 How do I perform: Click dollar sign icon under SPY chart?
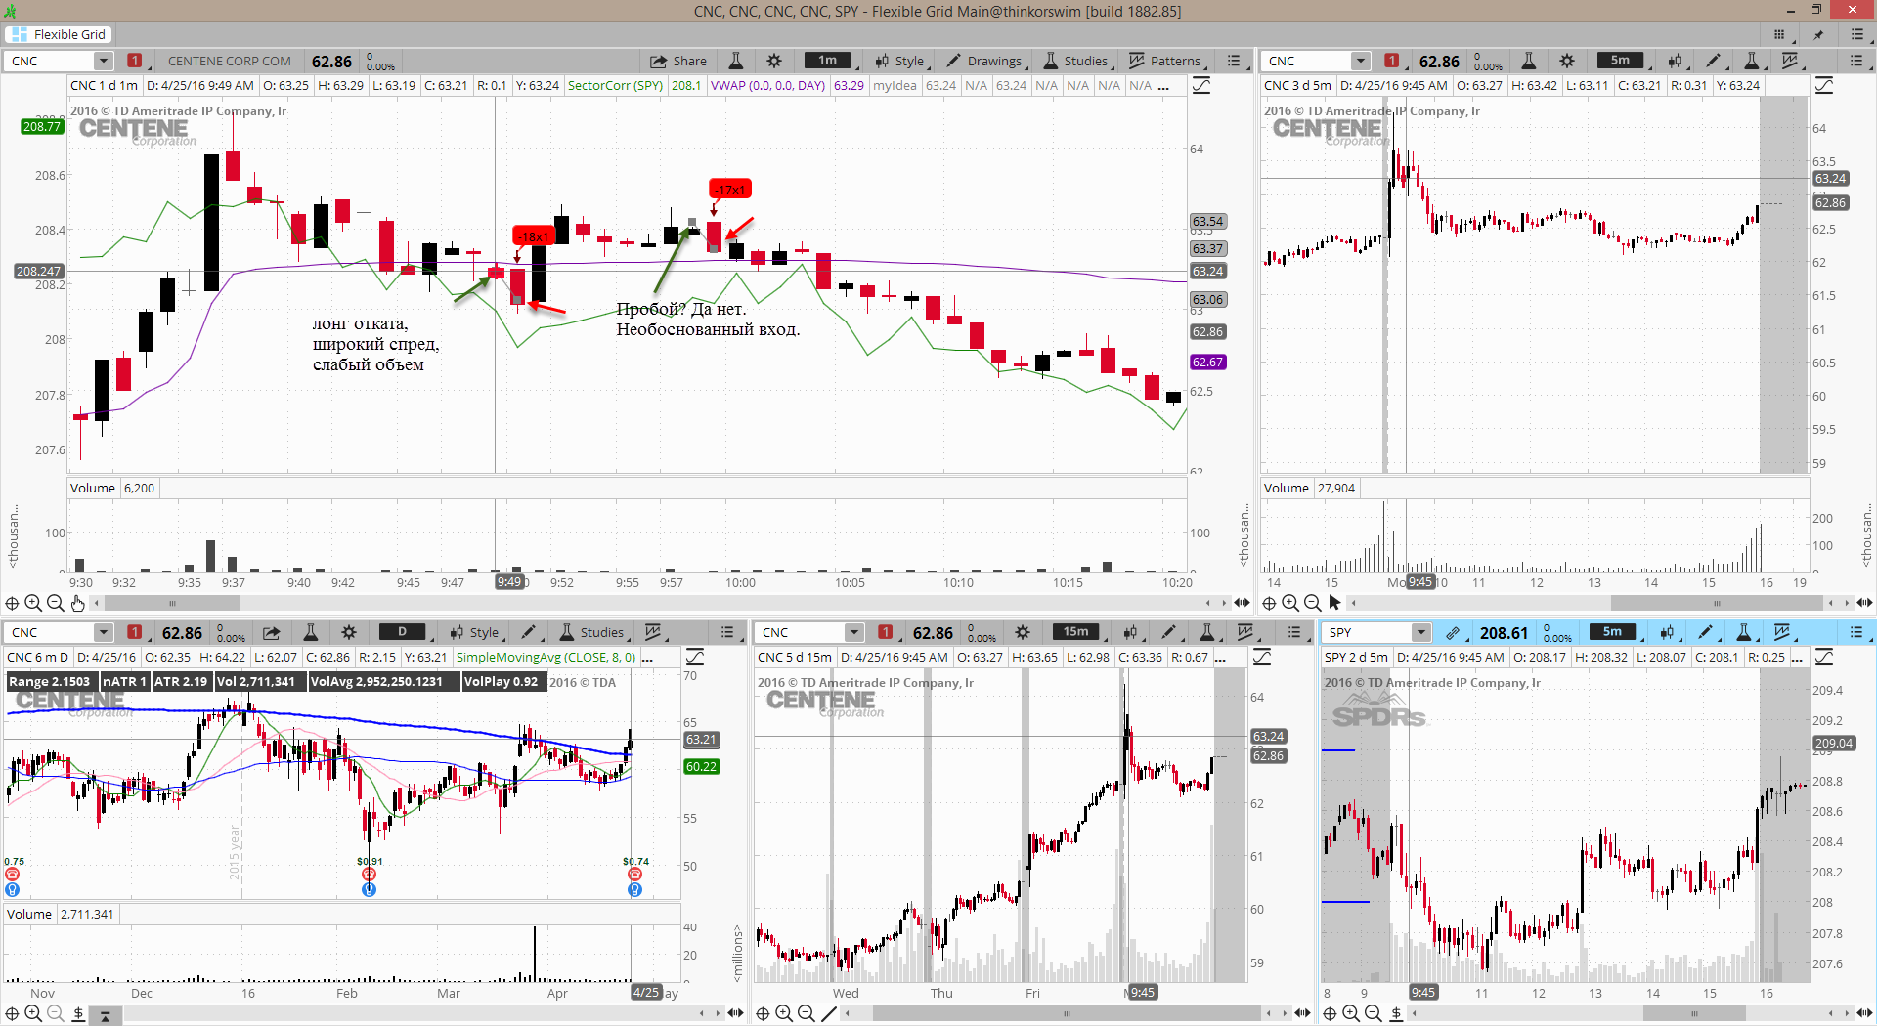1396,1013
